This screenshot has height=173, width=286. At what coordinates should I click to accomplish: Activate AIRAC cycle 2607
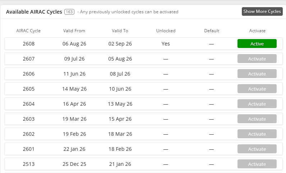coord(257,59)
